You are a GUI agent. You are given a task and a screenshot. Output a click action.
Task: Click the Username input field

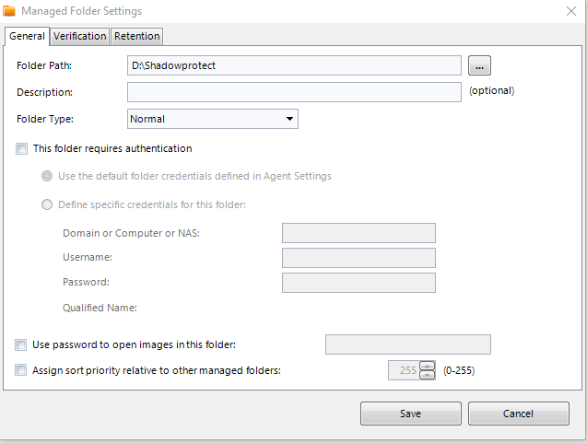coord(358,258)
